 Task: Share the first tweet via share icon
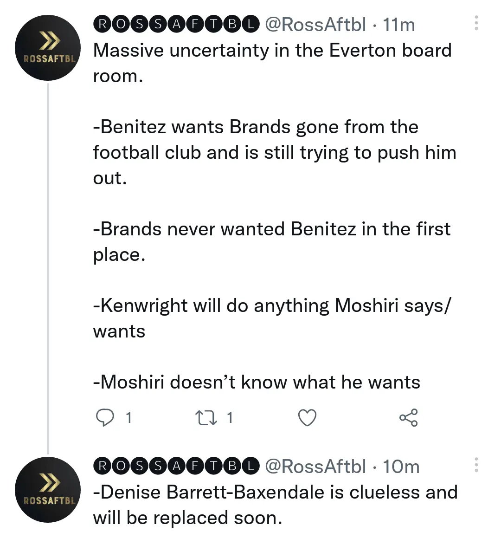[x=408, y=418]
